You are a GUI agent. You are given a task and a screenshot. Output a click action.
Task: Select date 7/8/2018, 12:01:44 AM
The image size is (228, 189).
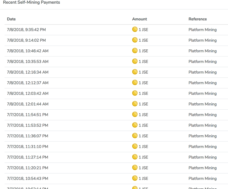(28, 104)
